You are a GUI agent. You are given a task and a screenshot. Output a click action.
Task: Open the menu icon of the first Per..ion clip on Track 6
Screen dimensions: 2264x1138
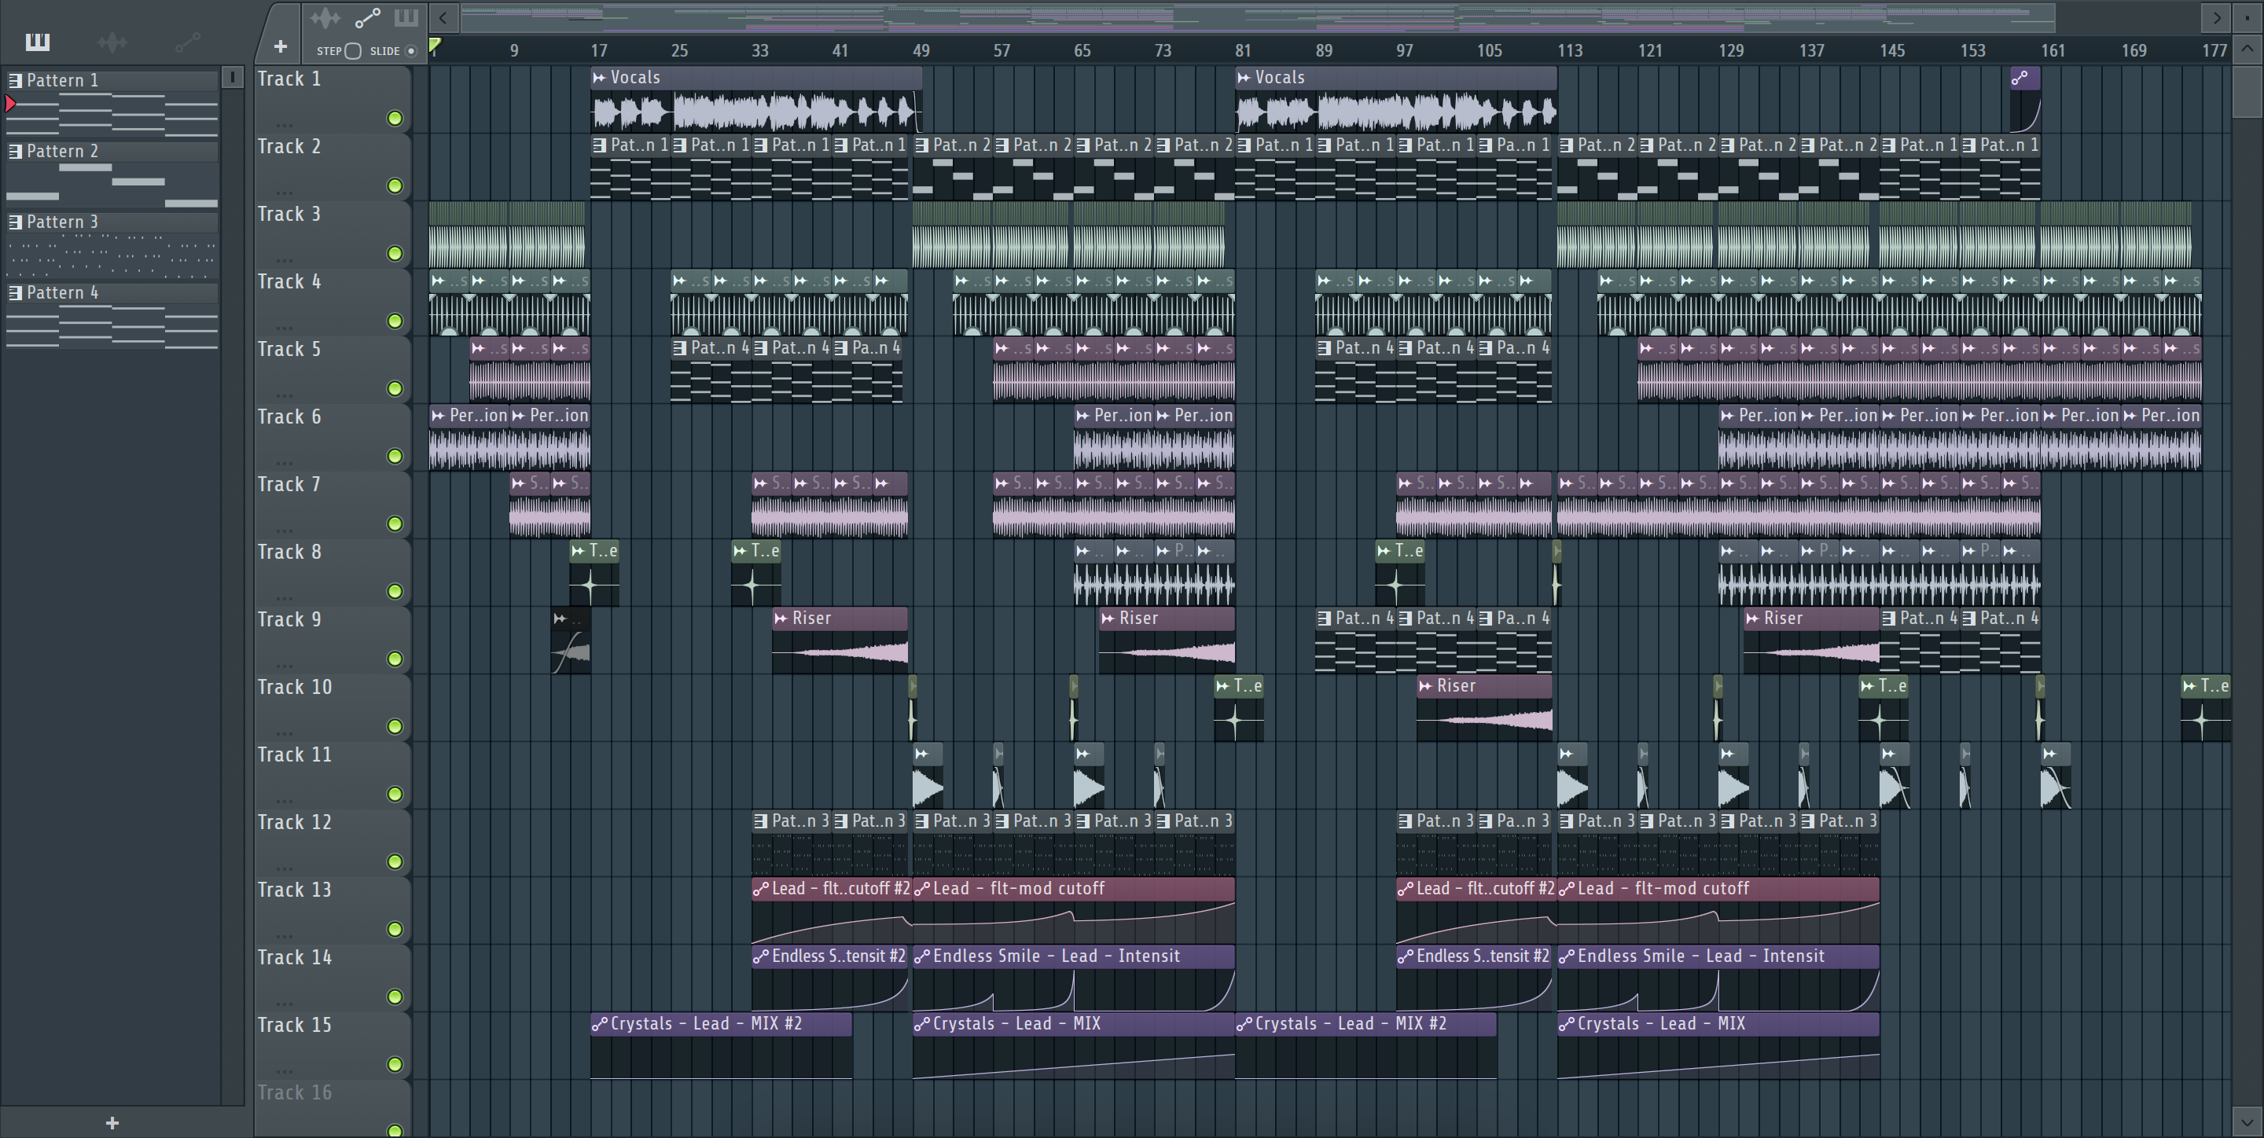[439, 416]
